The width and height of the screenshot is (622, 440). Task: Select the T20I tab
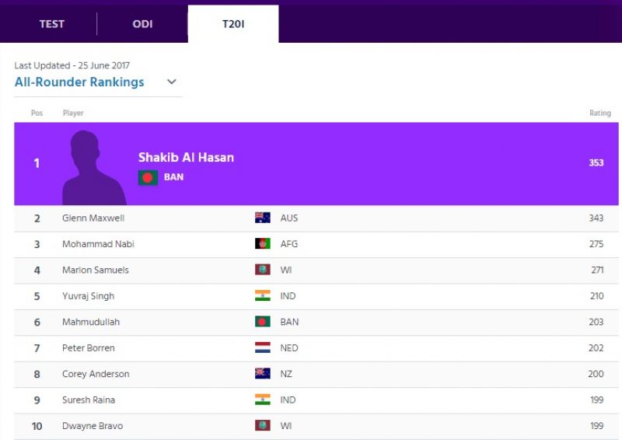point(233,24)
